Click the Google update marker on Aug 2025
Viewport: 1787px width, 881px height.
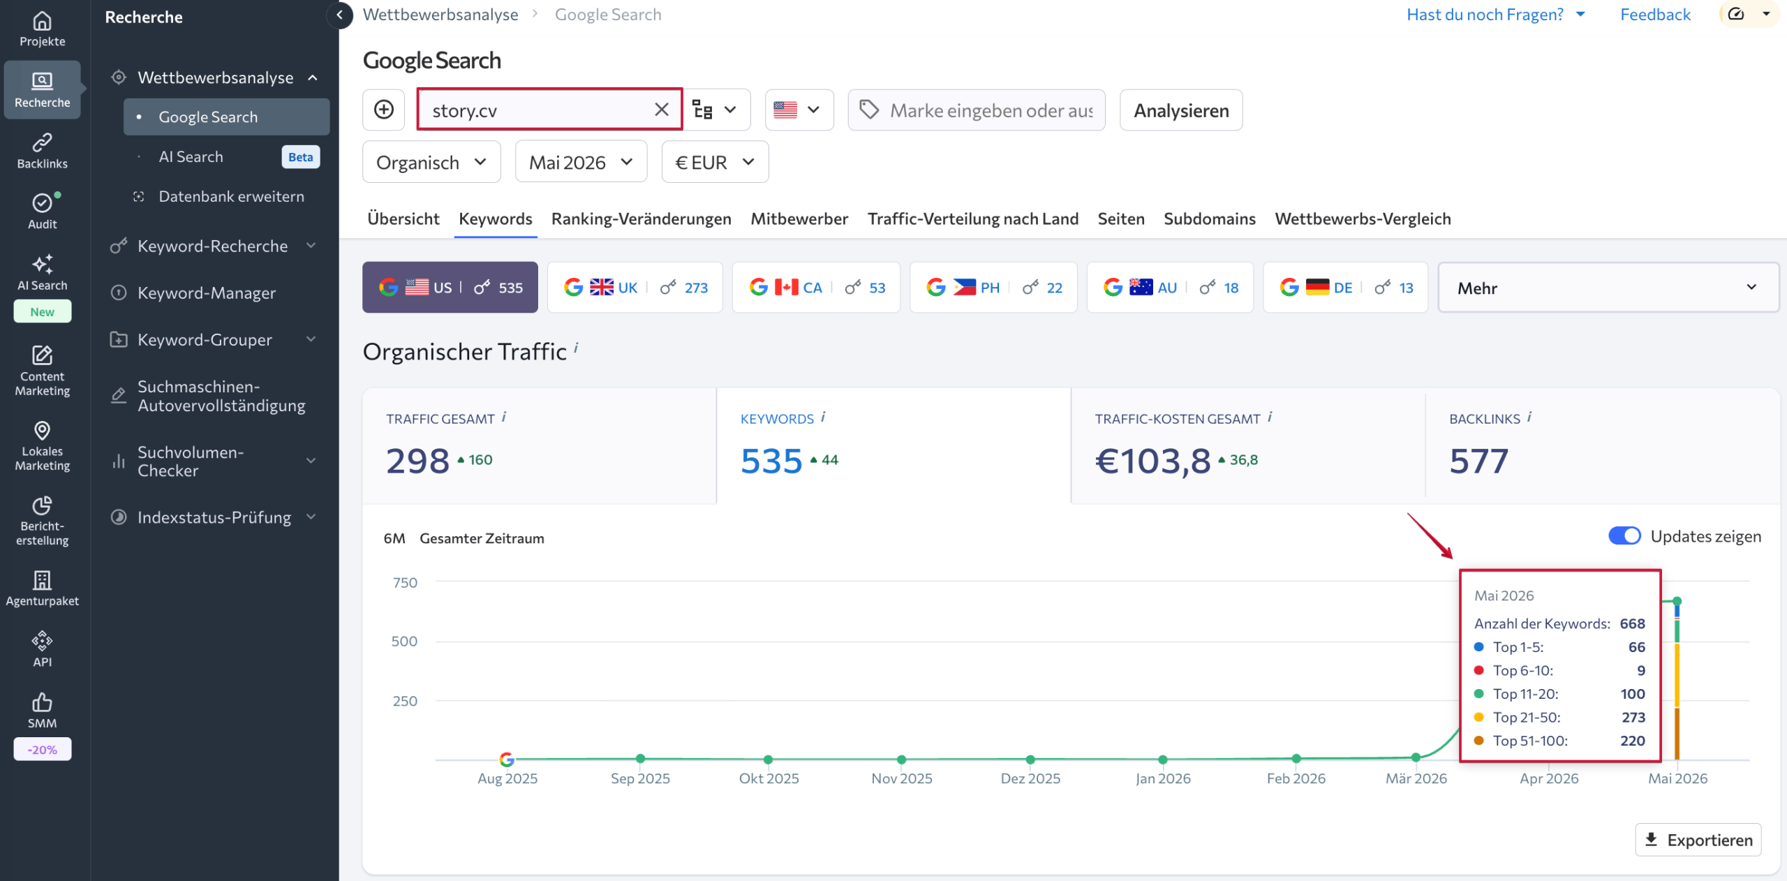(x=507, y=759)
